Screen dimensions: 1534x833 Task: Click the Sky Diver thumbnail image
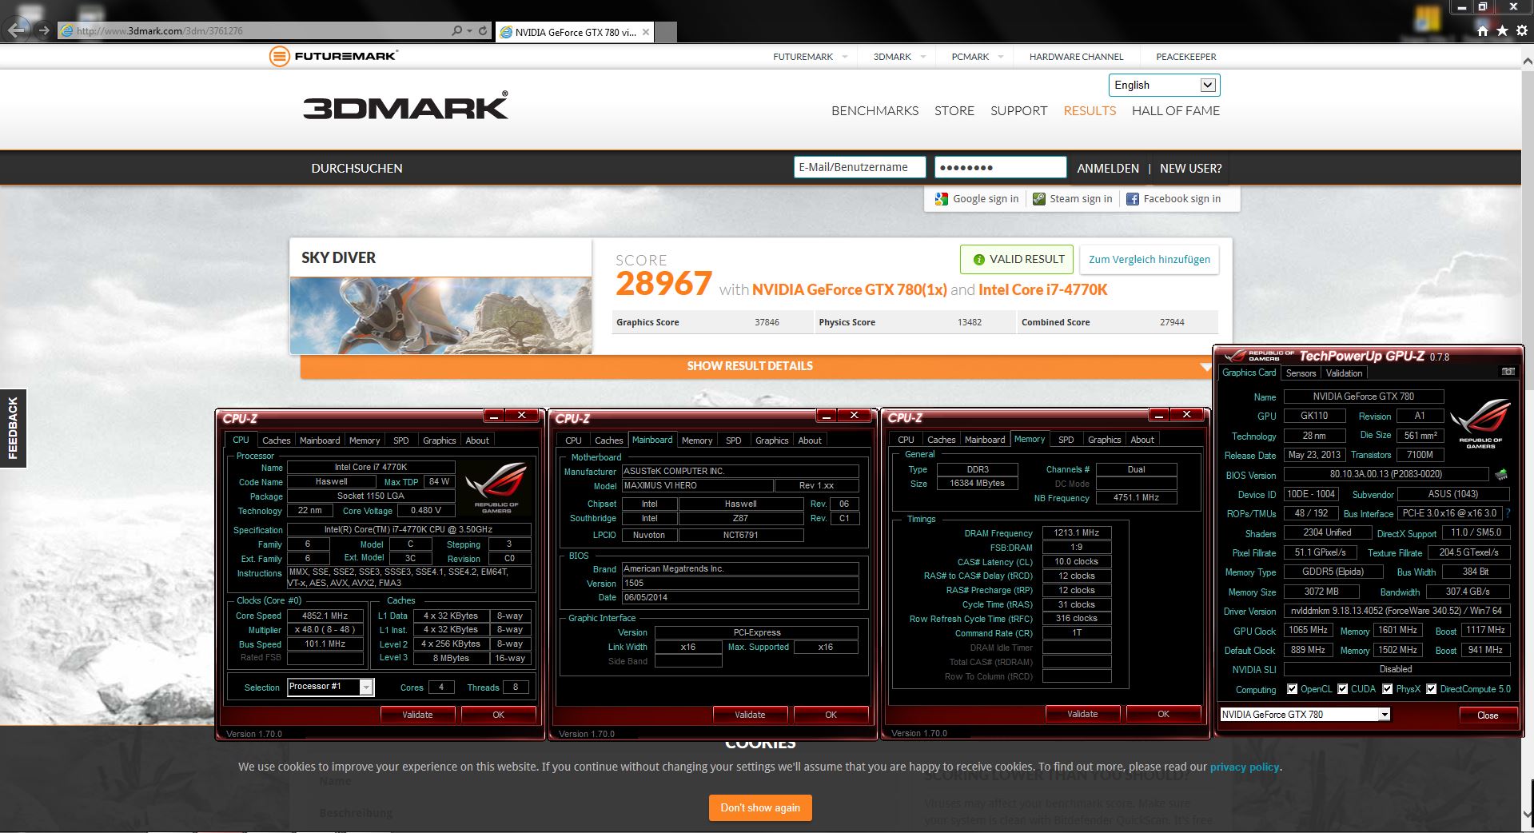[x=441, y=315]
